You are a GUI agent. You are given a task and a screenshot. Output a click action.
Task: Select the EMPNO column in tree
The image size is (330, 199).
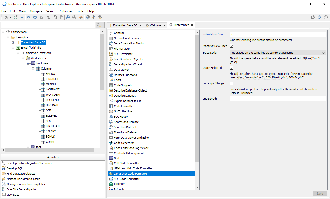(x=51, y=74)
